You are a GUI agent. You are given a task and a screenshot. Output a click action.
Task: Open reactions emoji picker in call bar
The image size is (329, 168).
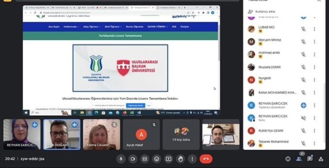click(157, 159)
